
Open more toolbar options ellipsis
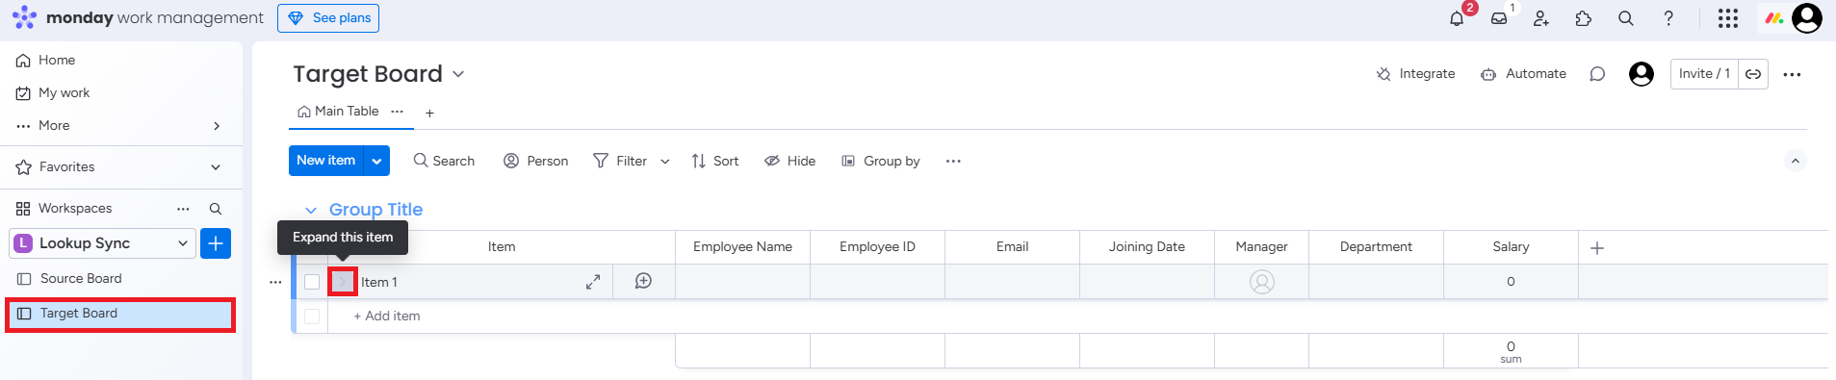pos(953,161)
